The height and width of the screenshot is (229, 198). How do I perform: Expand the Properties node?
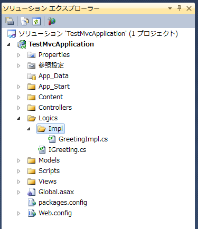coord(18,55)
